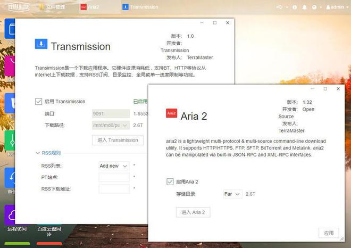
Task: Click the RSS下载地址 input field
Action: tap(114, 189)
